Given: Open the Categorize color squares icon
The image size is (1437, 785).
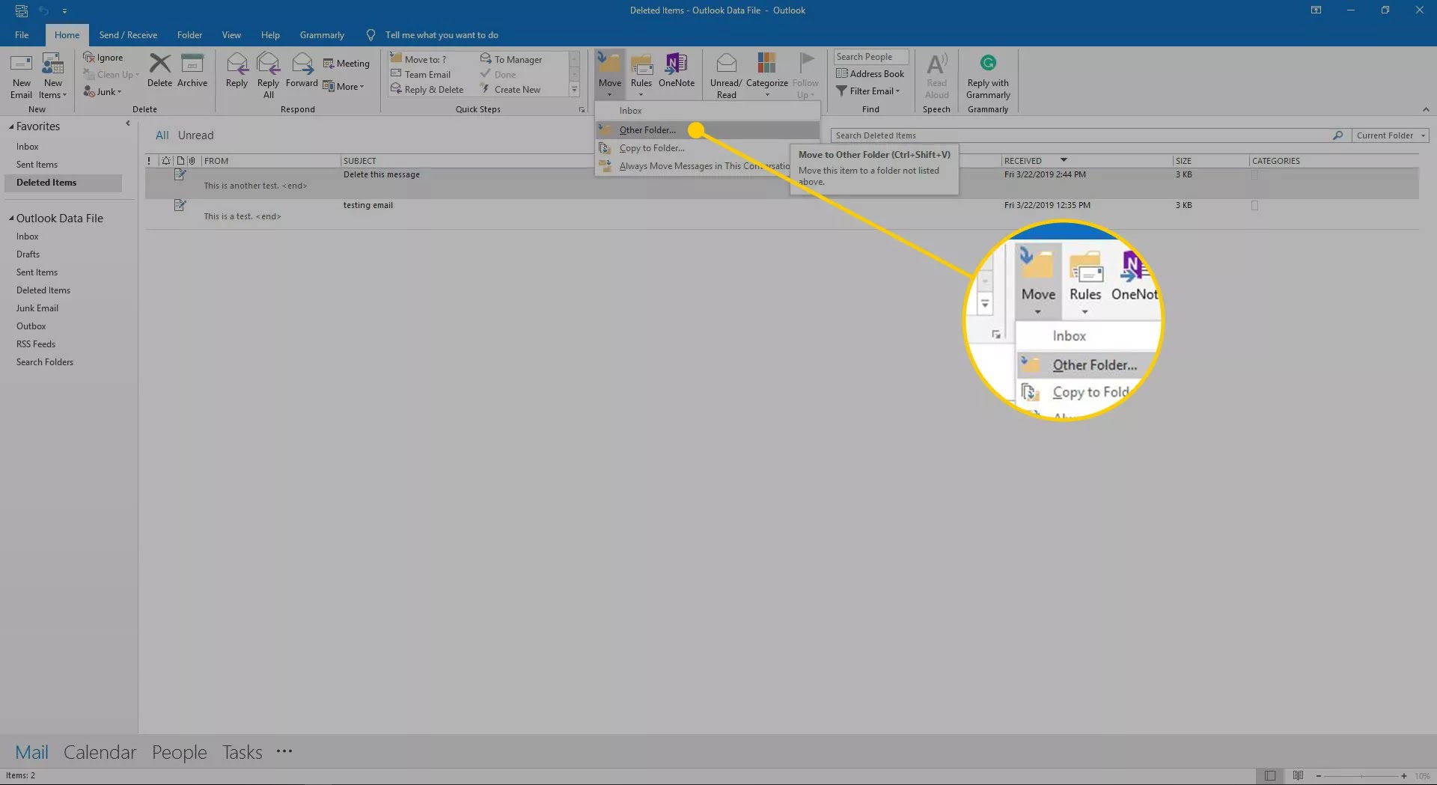Looking at the screenshot, I should (766, 63).
